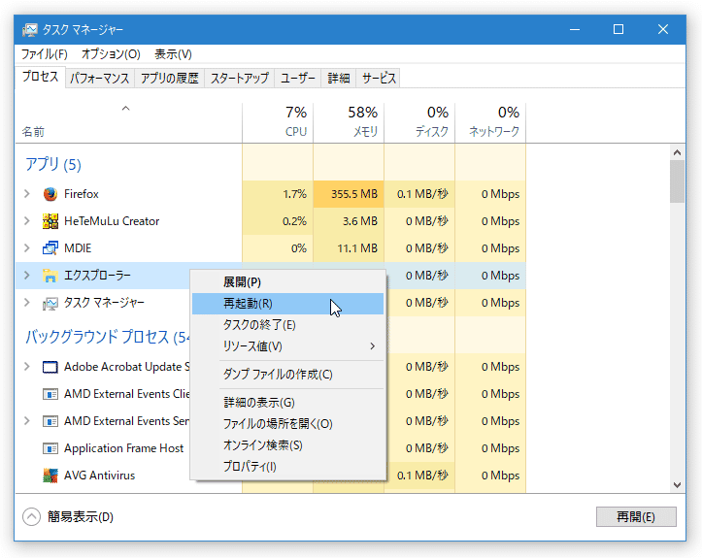Click the MDIE application icon
702x558 pixels.
[x=50, y=248]
